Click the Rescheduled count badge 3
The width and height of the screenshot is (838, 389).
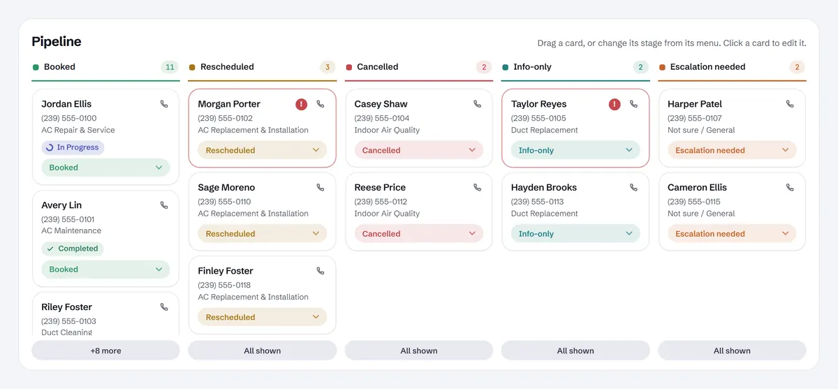tap(328, 67)
